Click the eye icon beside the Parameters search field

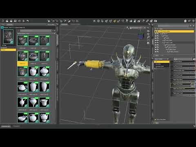click(x=194, y=59)
